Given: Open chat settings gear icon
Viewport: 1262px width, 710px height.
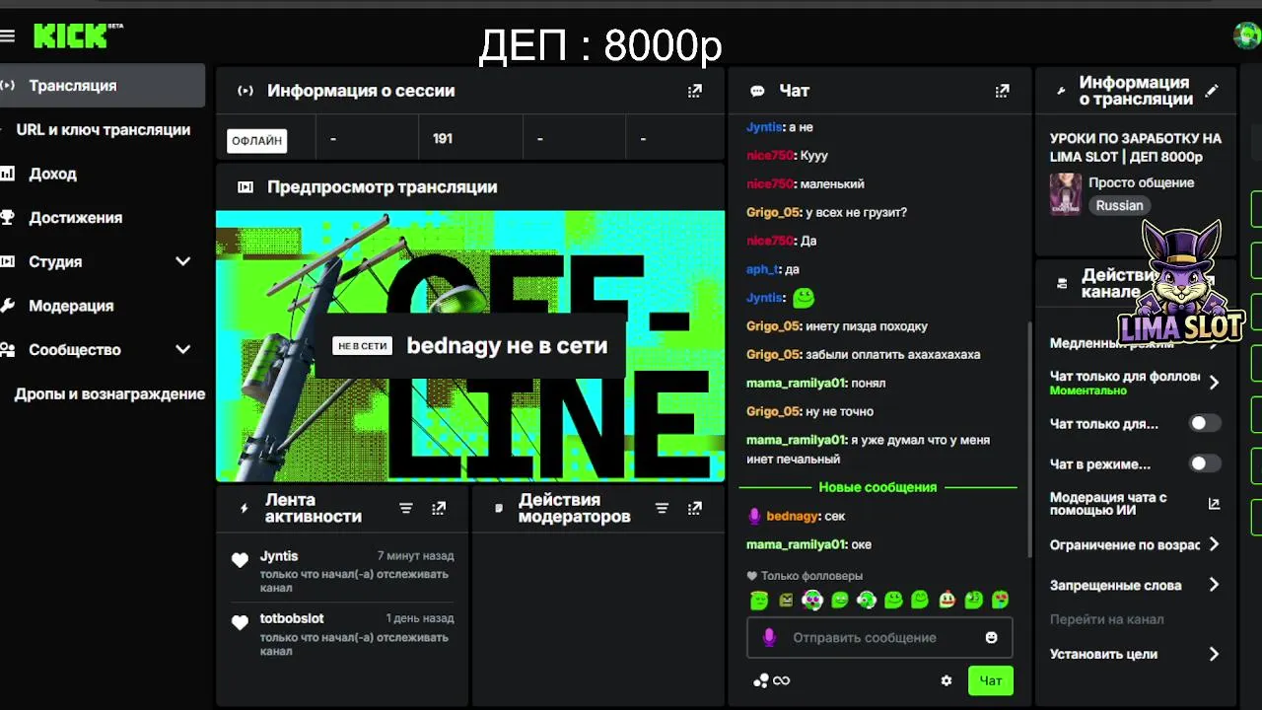Looking at the screenshot, I should click(946, 680).
